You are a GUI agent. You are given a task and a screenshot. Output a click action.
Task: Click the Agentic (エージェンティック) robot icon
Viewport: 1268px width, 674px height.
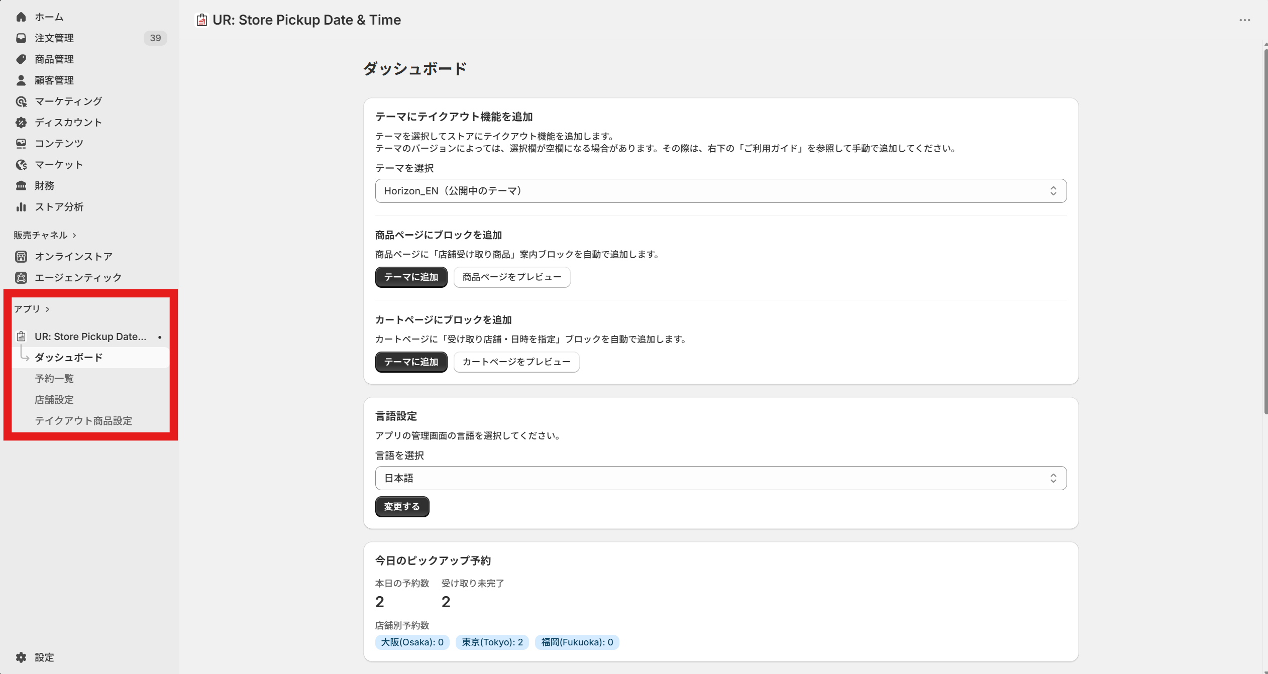point(21,278)
